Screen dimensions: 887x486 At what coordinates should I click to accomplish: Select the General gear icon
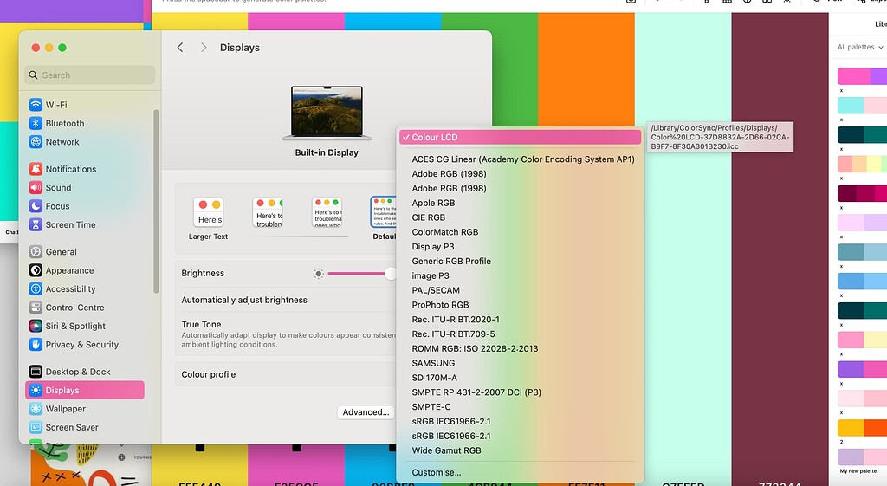[x=36, y=252]
